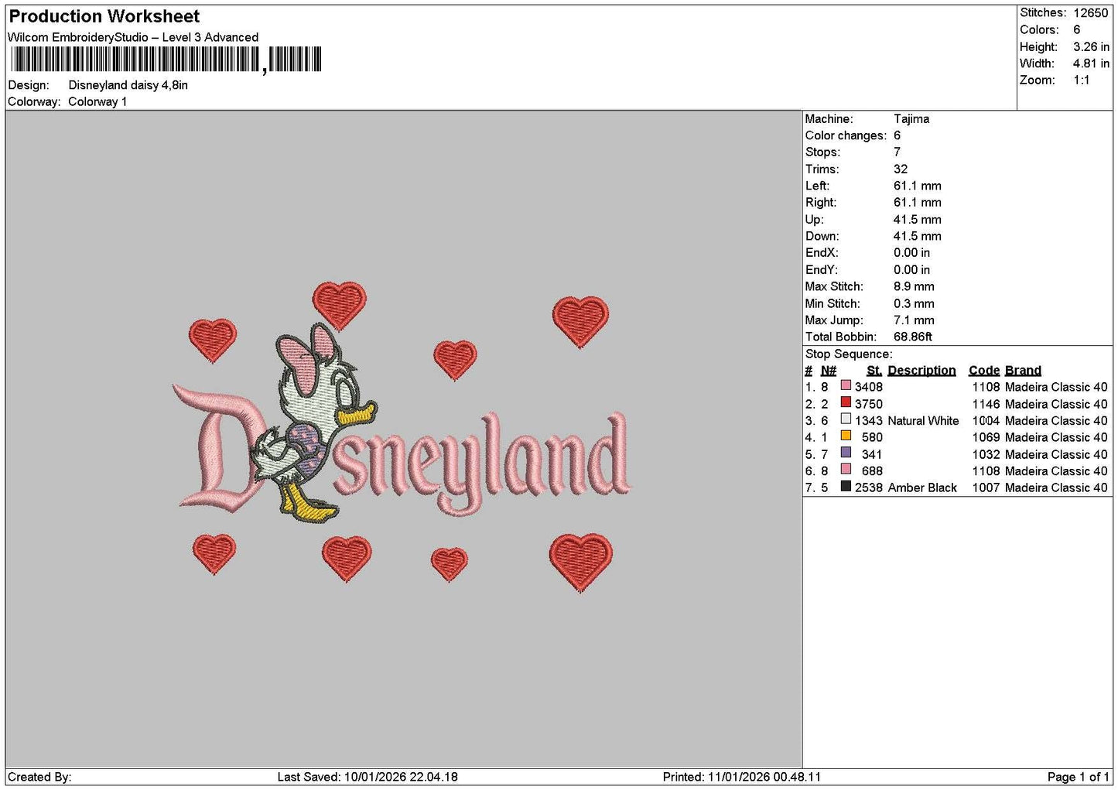This screenshot has width=1118, height=790.
Task: Click the red color swatch for thread 3750
Action: coord(846,402)
